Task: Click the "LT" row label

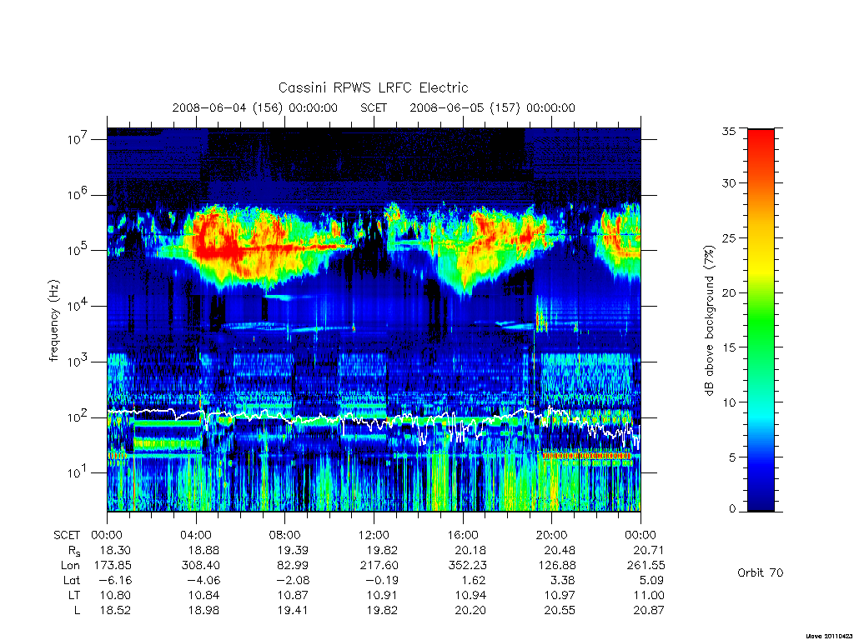Action: (x=74, y=595)
